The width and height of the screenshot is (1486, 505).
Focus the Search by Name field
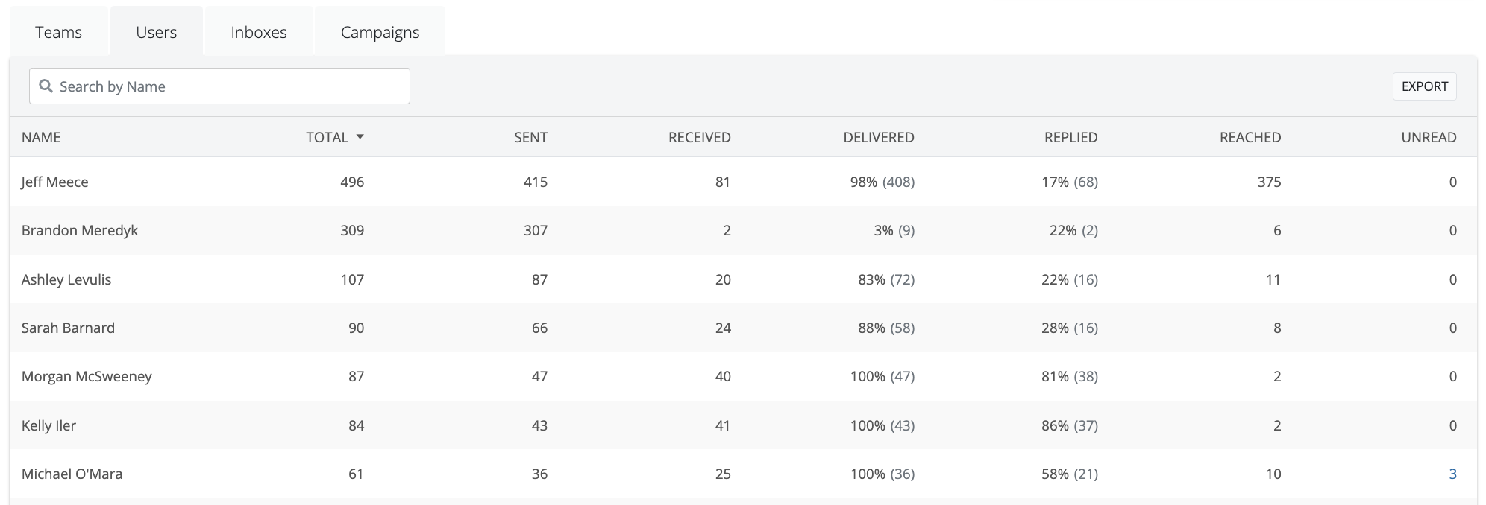click(231, 86)
